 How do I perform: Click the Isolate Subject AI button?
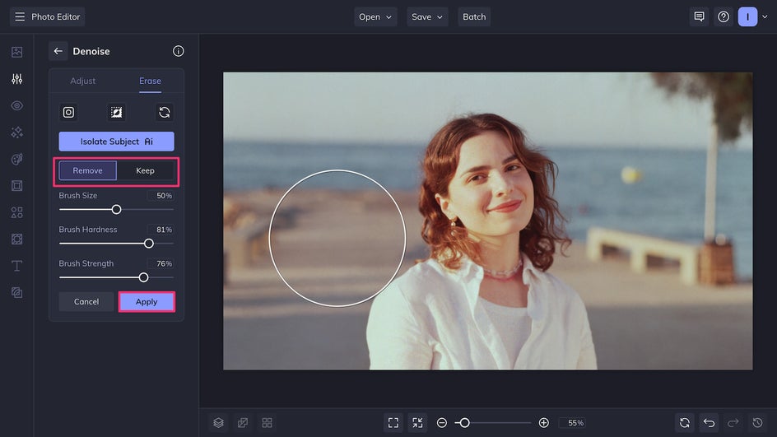click(x=116, y=142)
